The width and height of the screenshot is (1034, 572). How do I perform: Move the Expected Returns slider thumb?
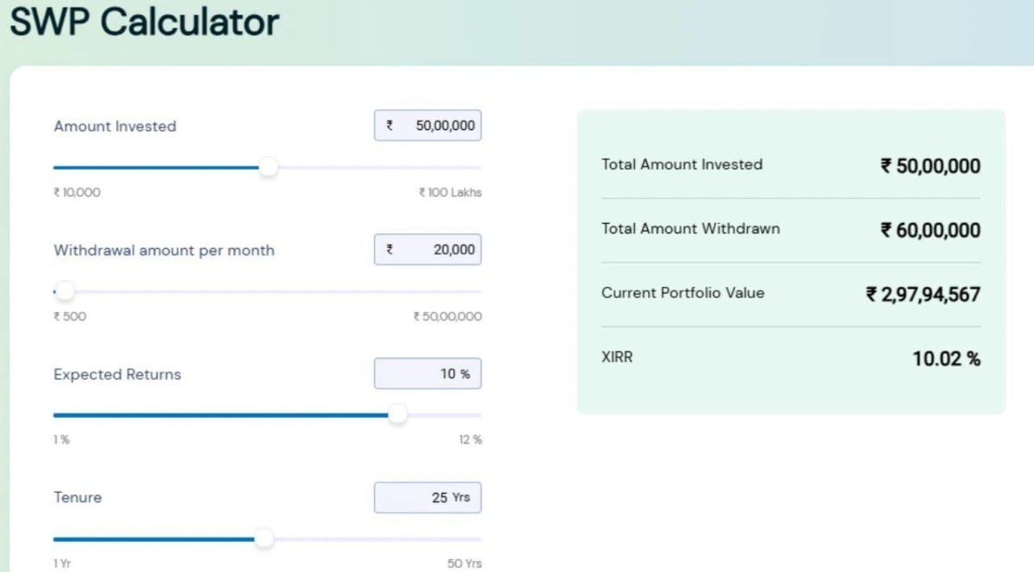398,414
